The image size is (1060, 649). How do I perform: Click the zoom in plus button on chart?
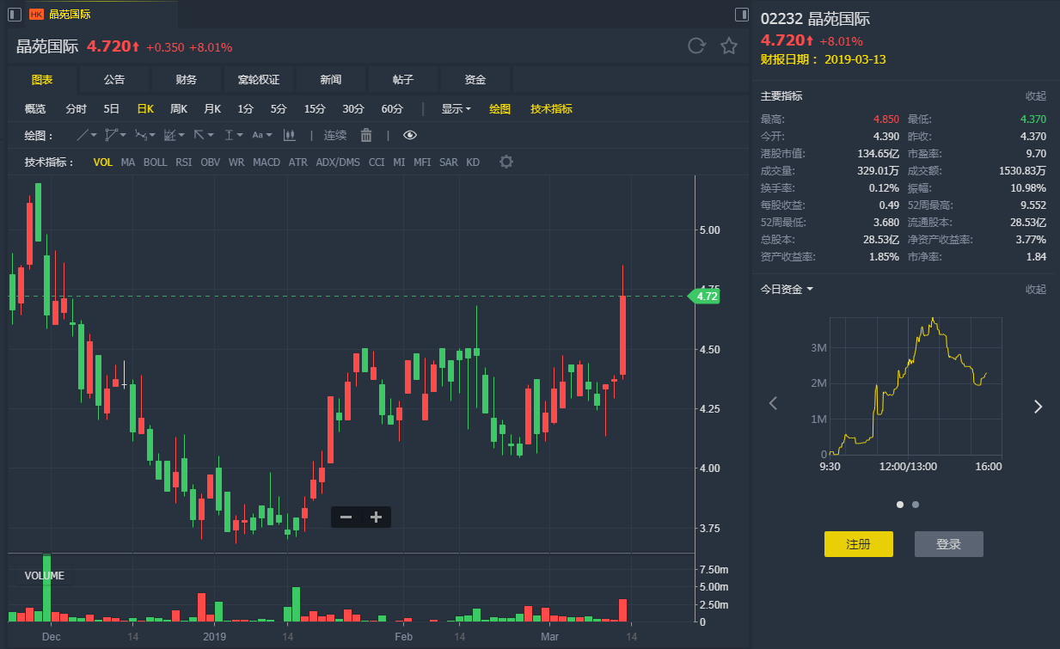[x=376, y=517]
